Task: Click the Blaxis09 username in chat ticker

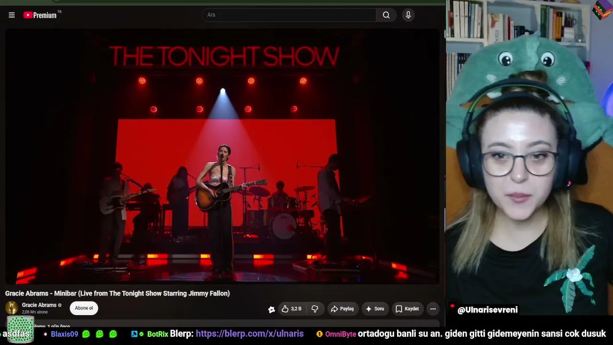Action: (x=65, y=334)
